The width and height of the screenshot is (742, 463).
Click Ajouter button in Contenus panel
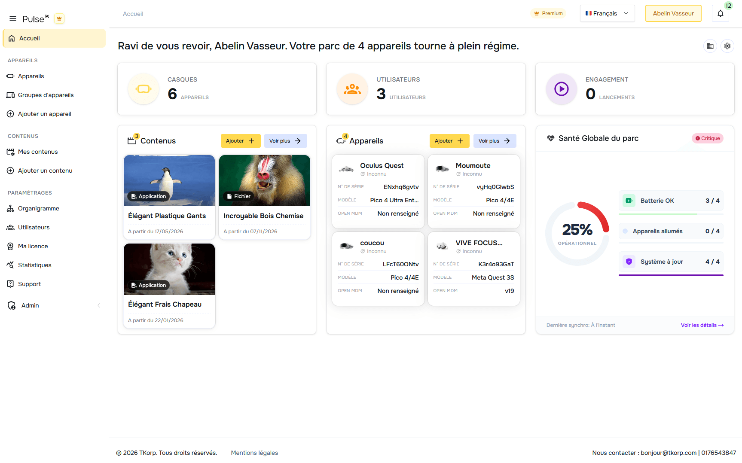click(x=240, y=141)
